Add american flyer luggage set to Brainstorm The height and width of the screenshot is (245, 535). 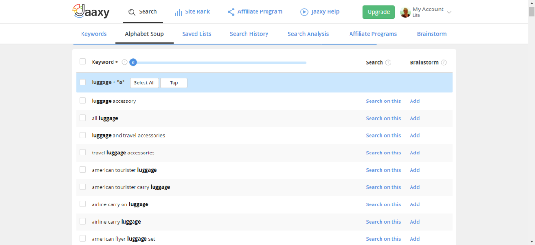tap(414, 239)
